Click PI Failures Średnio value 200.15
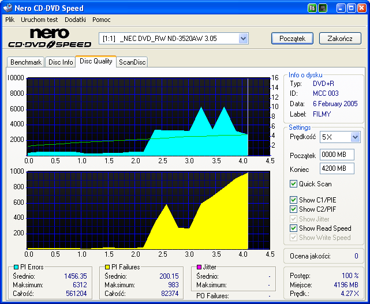The width and height of the screenshot is (370, 304). coord(169,276)
